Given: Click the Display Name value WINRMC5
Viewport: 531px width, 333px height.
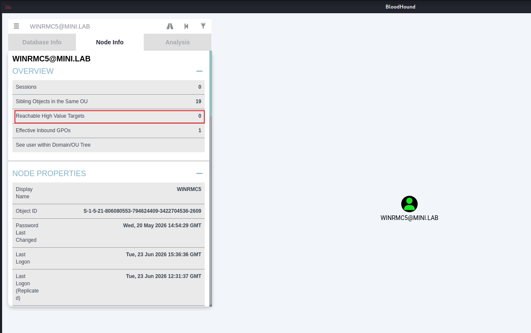Looking at the screenshot, I should point(189,189).
